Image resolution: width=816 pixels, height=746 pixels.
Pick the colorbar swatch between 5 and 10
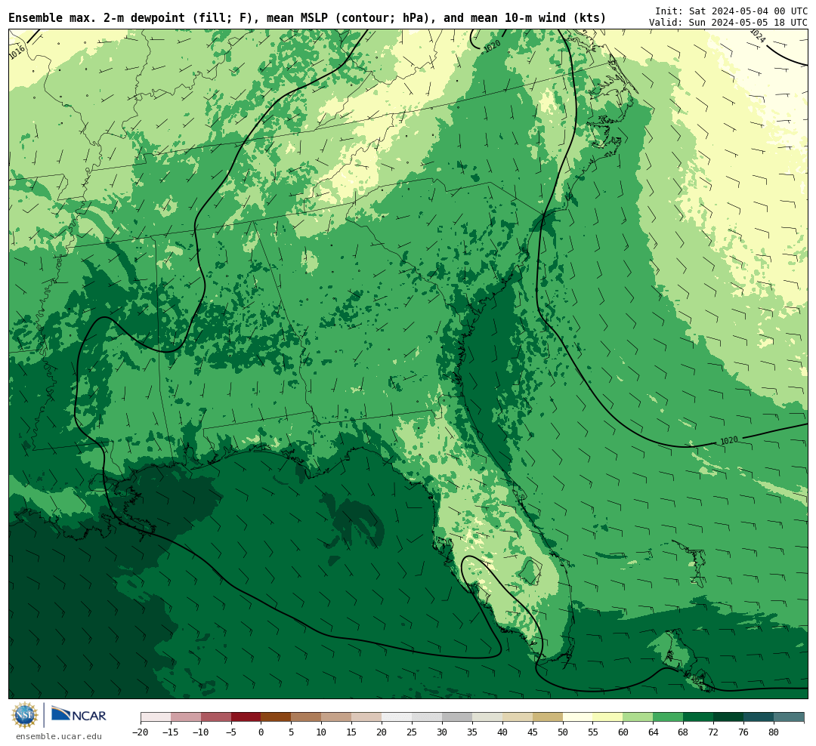coord(307,717)
